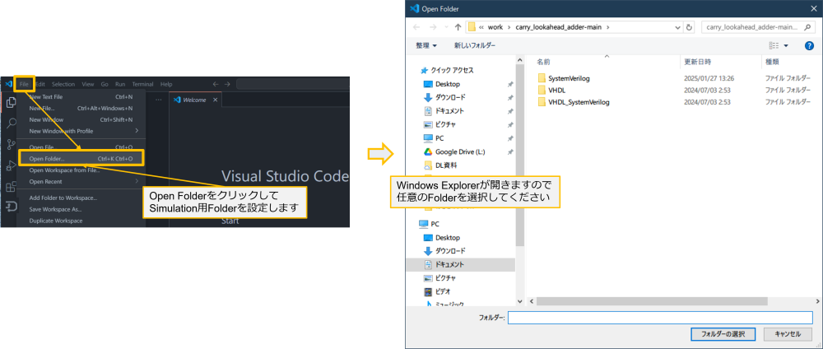Image resolution: width=823 pixels, height=349 pixels.
Task: Click the hidden-path double chevron in address bar
Action: (x=481, y=27)
